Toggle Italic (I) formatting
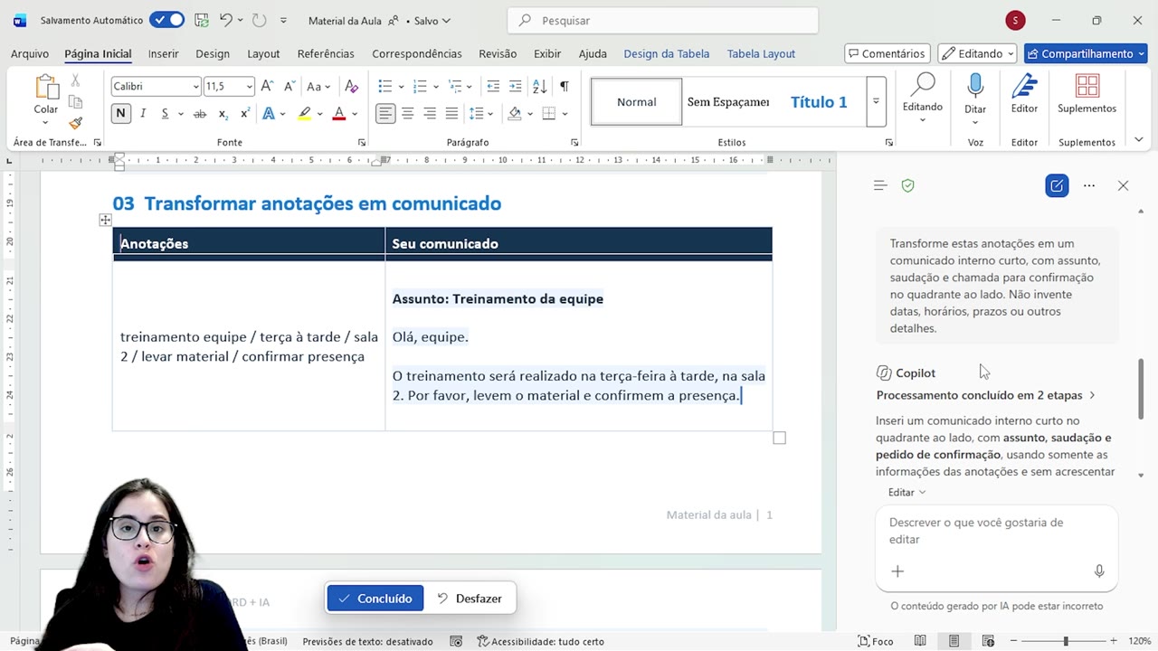The image size is (1158, 651). [x=143, y=113]
